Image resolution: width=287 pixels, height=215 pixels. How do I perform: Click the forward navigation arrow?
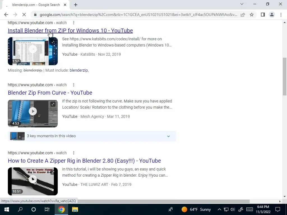(x=15, y=15)
